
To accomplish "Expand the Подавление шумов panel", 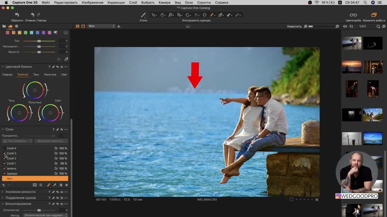I will coord(3,198).
